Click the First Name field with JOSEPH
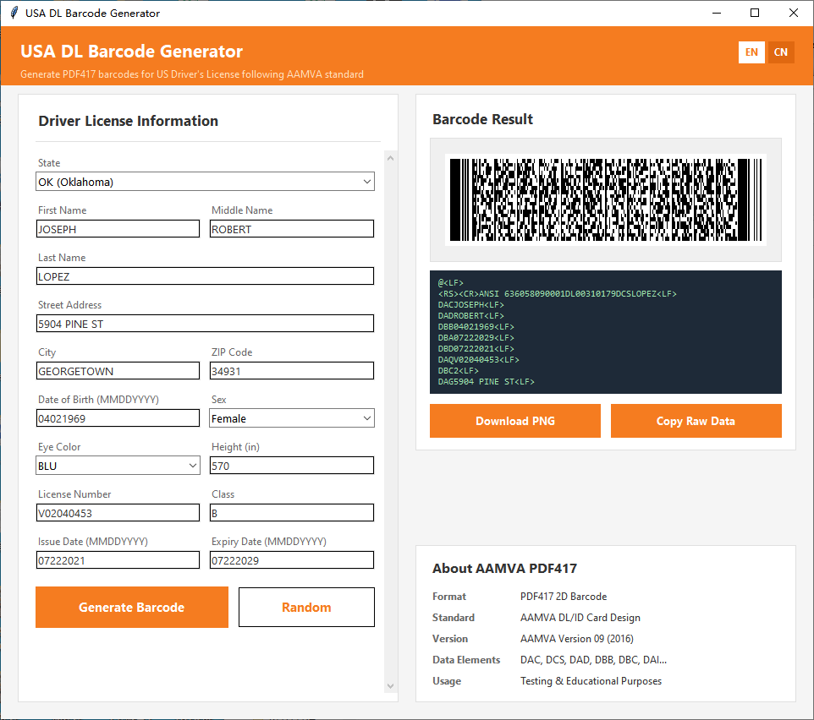This screenshot has height=720, width=814. pos(118,229)
